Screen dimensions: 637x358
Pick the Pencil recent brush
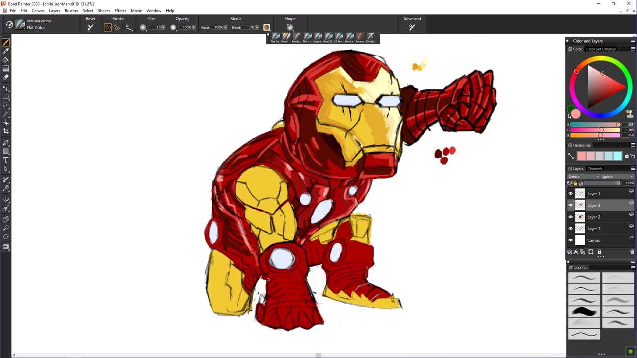tap(286, 37)
